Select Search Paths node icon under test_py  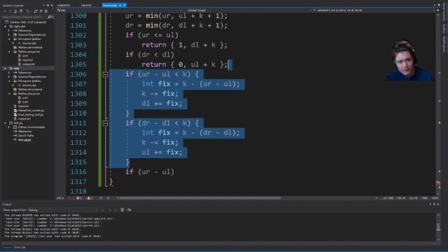[15, 135]
